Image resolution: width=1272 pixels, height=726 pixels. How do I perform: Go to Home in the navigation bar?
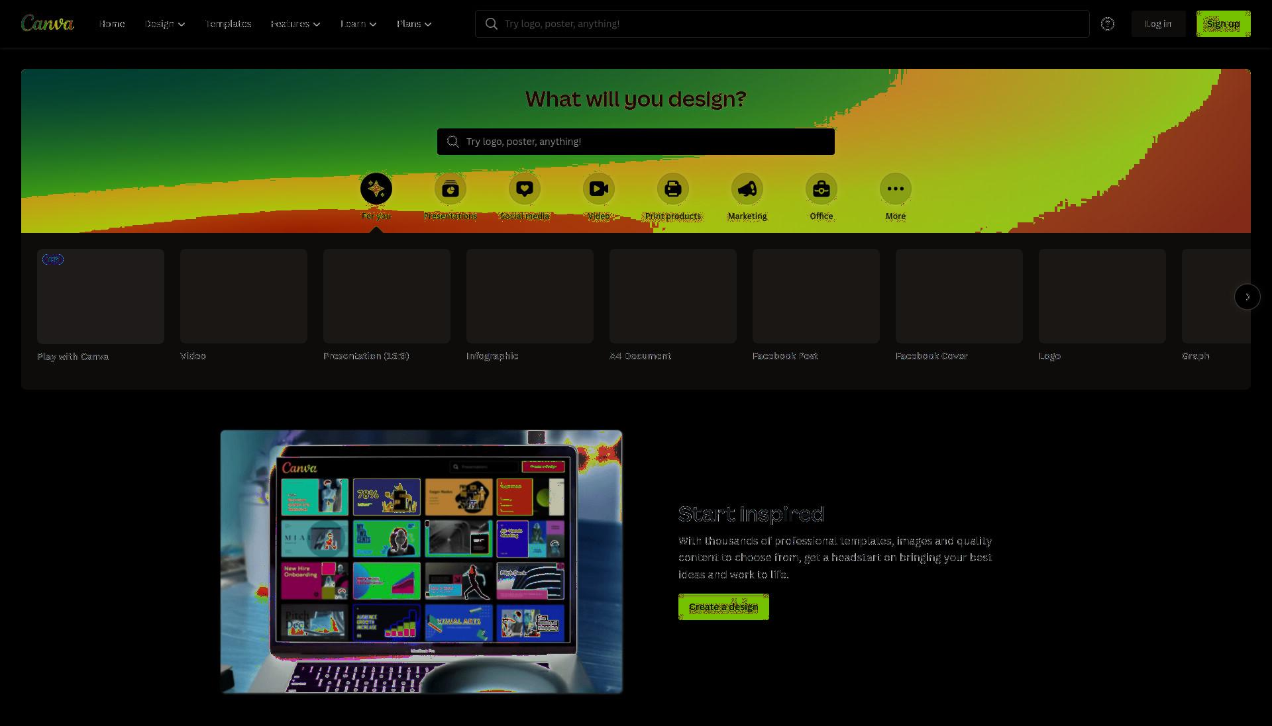pos(112,24)
